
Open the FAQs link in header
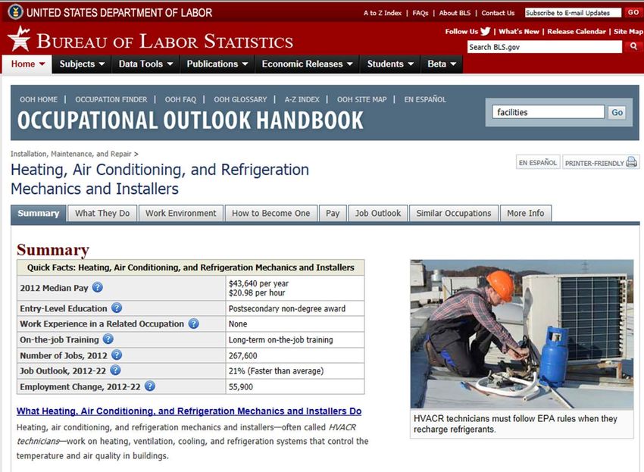point(420,13)
